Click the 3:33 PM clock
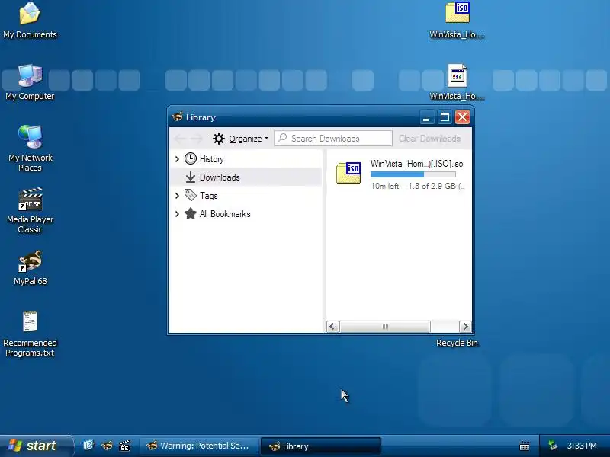 tap(582, 446)
